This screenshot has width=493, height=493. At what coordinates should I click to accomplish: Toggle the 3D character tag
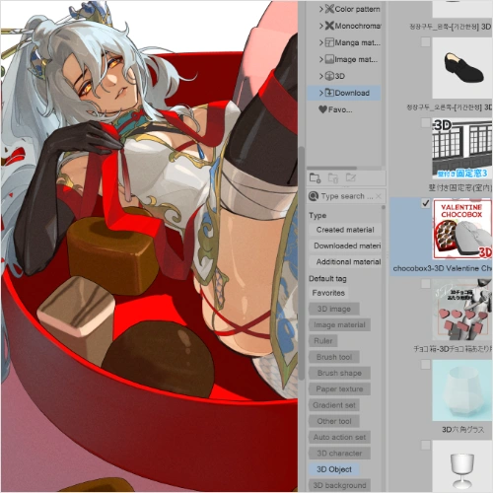(339, 454)
